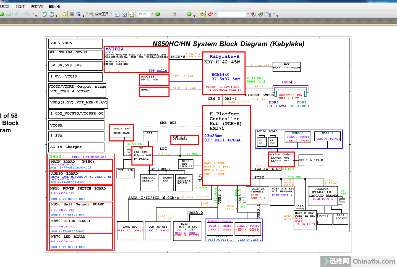
Task: Click the N850HC/HN System Block Diagram title
Action: point(228,44)
